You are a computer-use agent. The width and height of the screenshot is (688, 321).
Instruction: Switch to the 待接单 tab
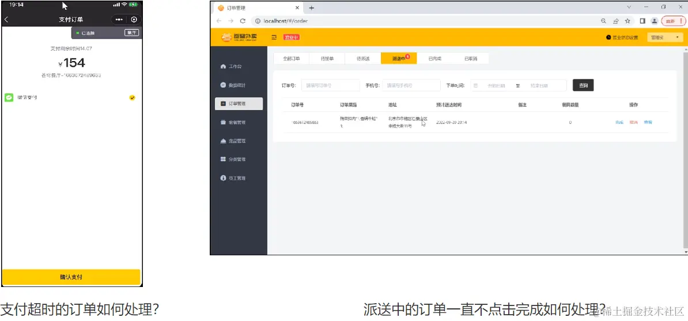click(x=327, y=58)
